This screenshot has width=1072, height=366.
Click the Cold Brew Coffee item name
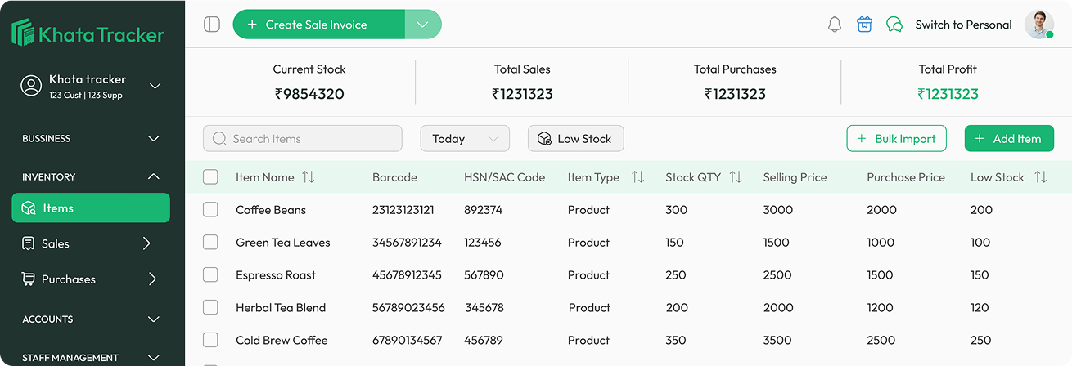point(282,341)
